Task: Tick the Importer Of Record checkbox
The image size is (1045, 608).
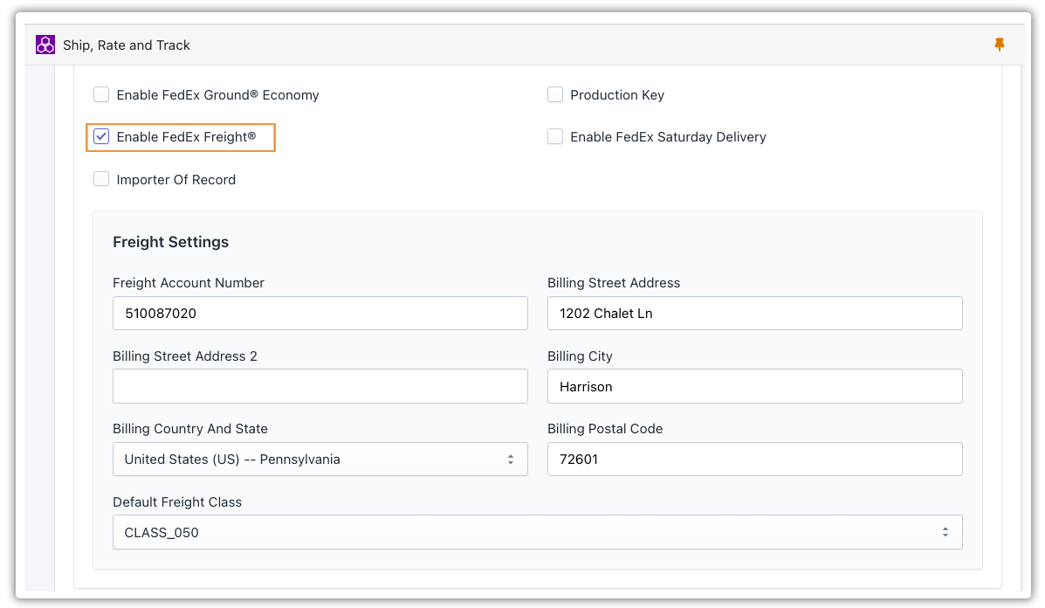Action: pyautogui.click(x=101, y=179)
